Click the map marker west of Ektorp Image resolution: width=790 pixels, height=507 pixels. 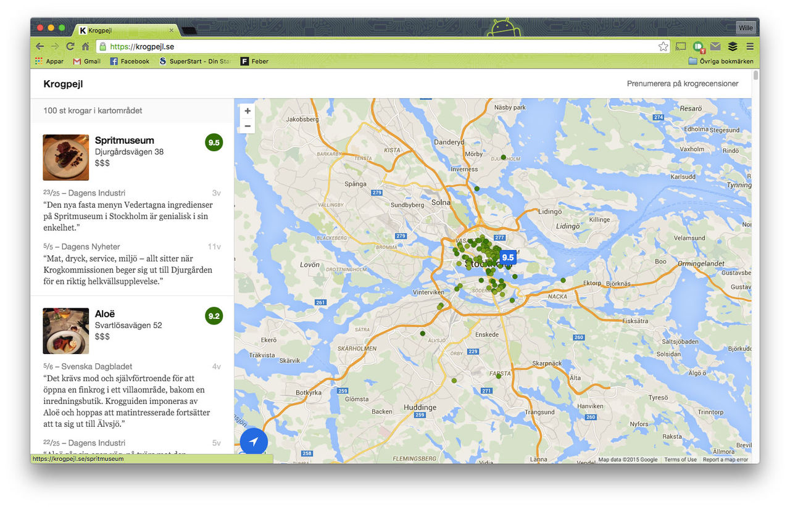point(563,280)
